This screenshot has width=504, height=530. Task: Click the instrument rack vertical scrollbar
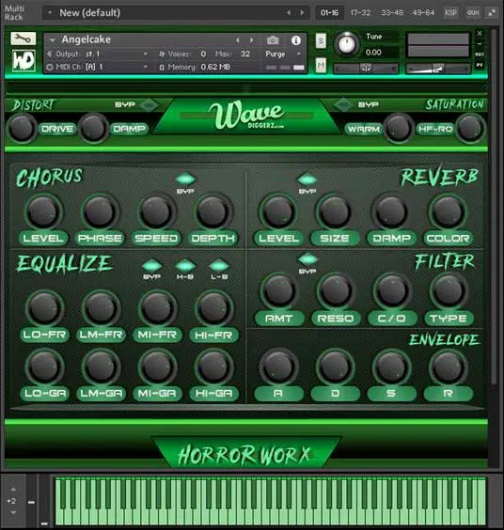(494, 206)
